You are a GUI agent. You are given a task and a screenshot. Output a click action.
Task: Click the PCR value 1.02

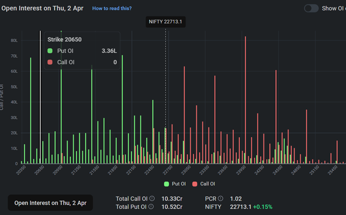(236, 198)
